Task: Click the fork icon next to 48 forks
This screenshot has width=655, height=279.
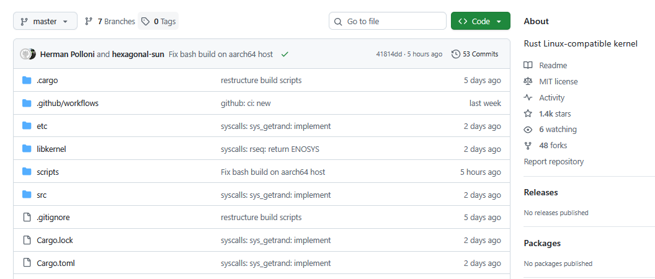Action: pos(528,146)
